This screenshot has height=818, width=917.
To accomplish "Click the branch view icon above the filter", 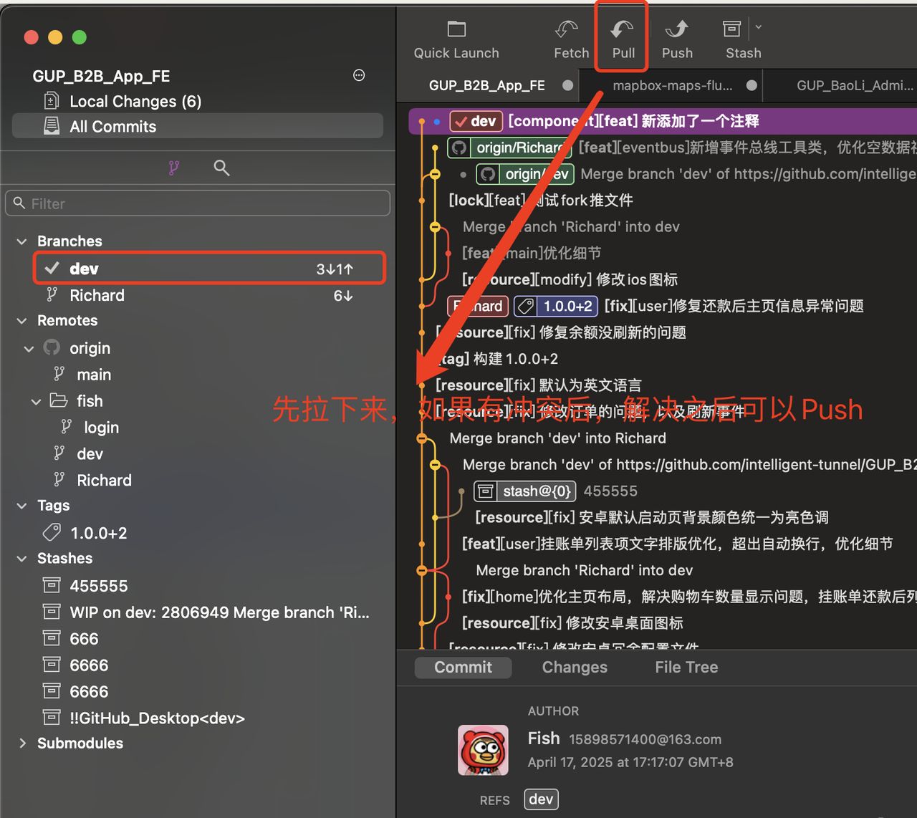I will [x=174, y=168].
